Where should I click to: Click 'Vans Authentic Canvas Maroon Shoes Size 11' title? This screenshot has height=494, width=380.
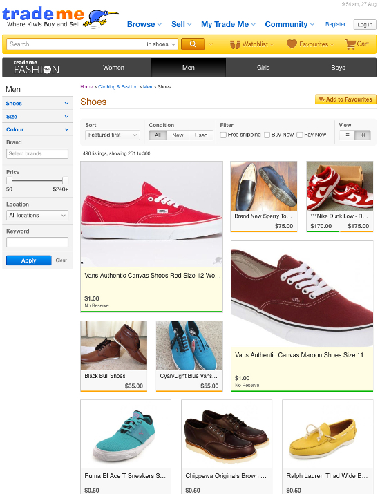coord(299,355)
